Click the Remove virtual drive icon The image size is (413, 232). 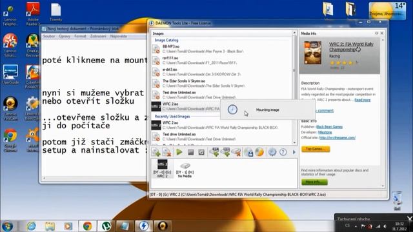(x=236, y=152)
